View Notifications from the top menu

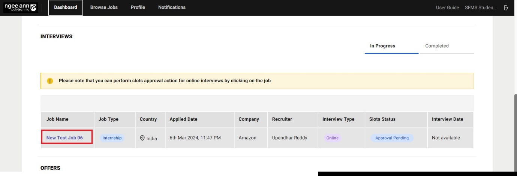click(172, 8)
